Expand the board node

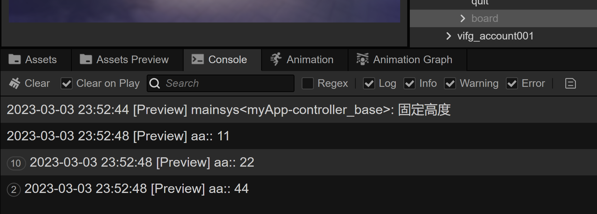pos(463,18)
